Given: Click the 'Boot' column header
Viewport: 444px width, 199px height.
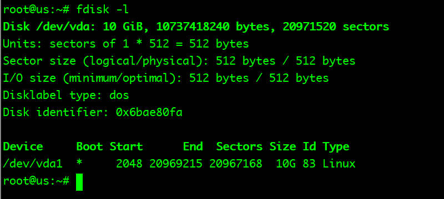Looking at the screenshot, I should [89, 146].
